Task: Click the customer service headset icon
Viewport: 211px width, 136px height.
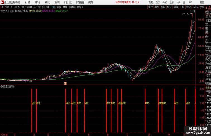Action: [179, 2]
